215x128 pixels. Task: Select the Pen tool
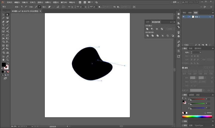[x=3, y=22]
